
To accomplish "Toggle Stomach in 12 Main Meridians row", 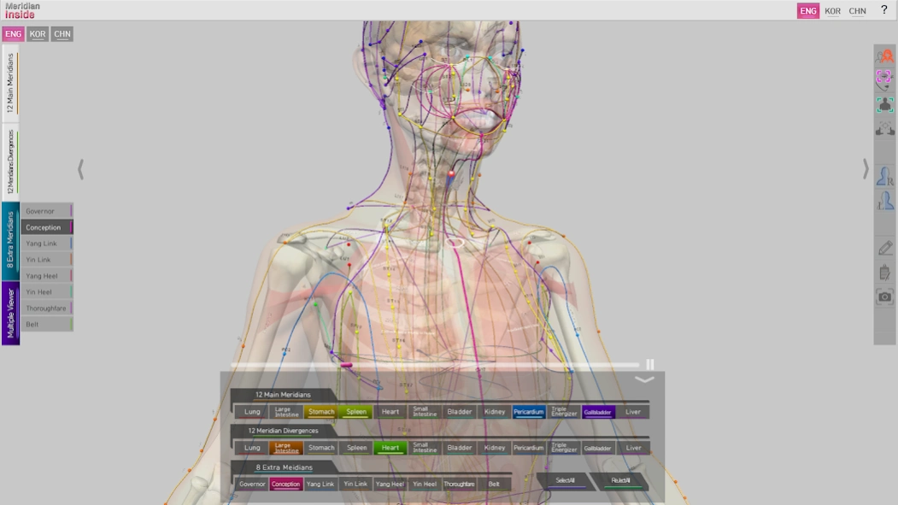I will click(321, 412).
